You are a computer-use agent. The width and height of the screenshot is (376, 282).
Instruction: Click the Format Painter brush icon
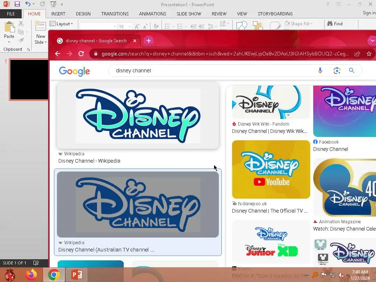(21, 40)
